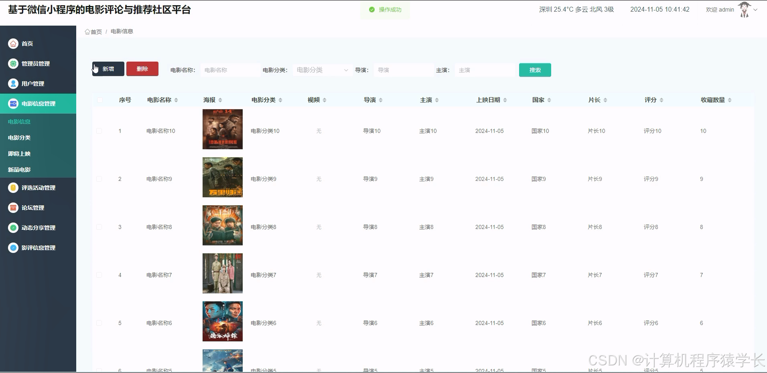Open the 电影分类 dropdown filter
Viewport: 767px width, 373px height.
coord(323,70)
